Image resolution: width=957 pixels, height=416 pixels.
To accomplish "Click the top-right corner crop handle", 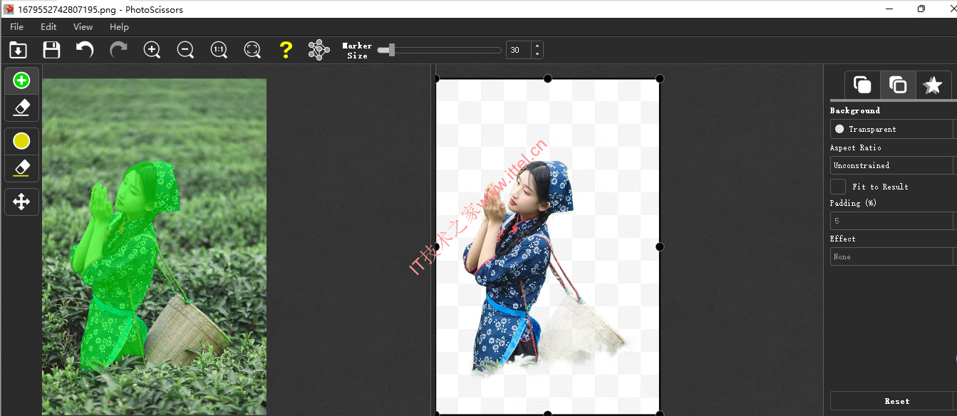I will click(660, 78).
